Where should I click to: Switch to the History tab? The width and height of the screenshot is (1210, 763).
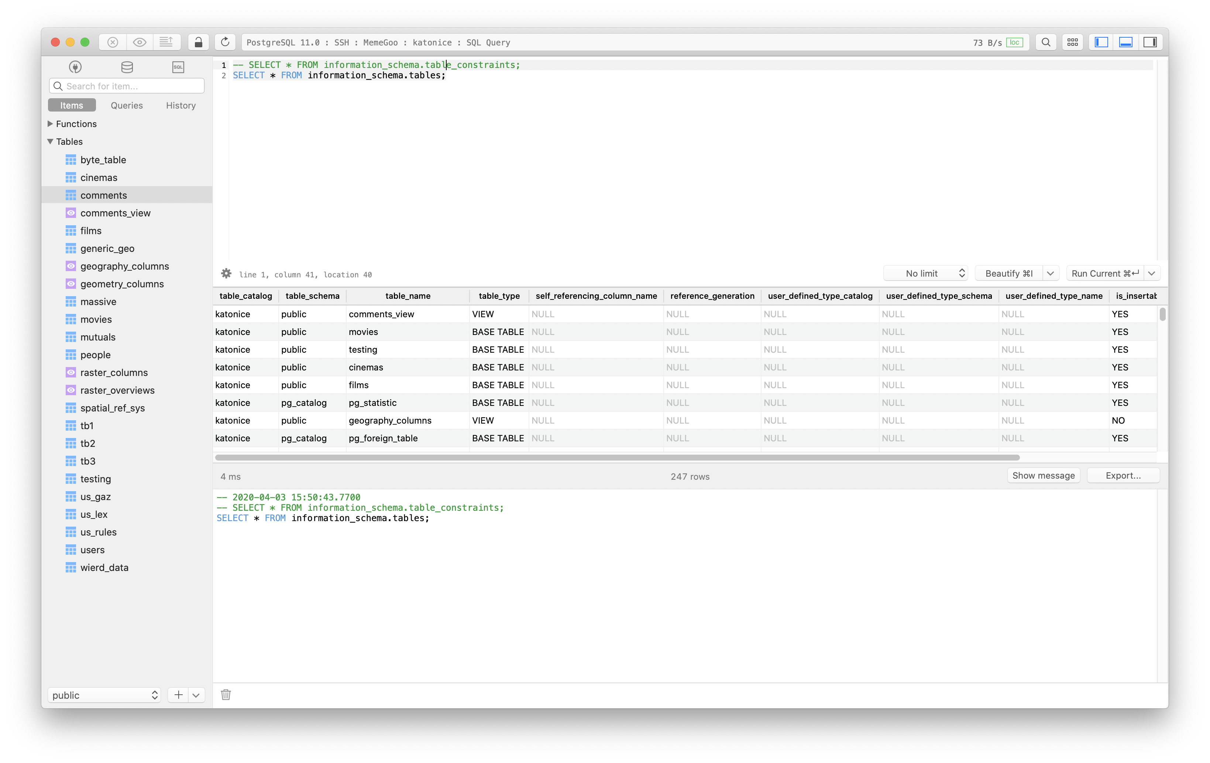pos(181,105)
